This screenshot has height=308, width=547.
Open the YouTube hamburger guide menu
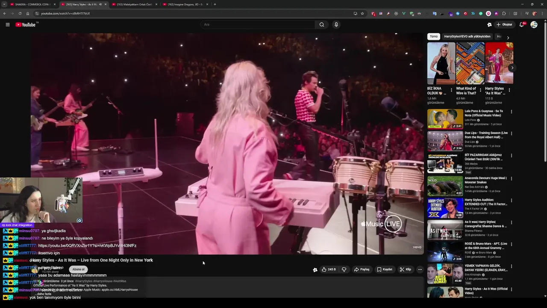[8, 24]
